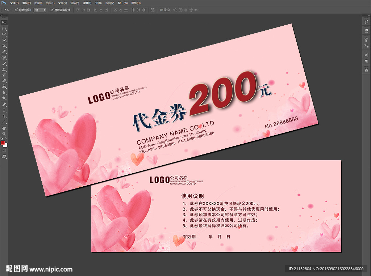Image resolution: width=371 pixels, height=276 pixels.
Task: Open the 文字(Y) menu
Action: (x=62, y=3)
